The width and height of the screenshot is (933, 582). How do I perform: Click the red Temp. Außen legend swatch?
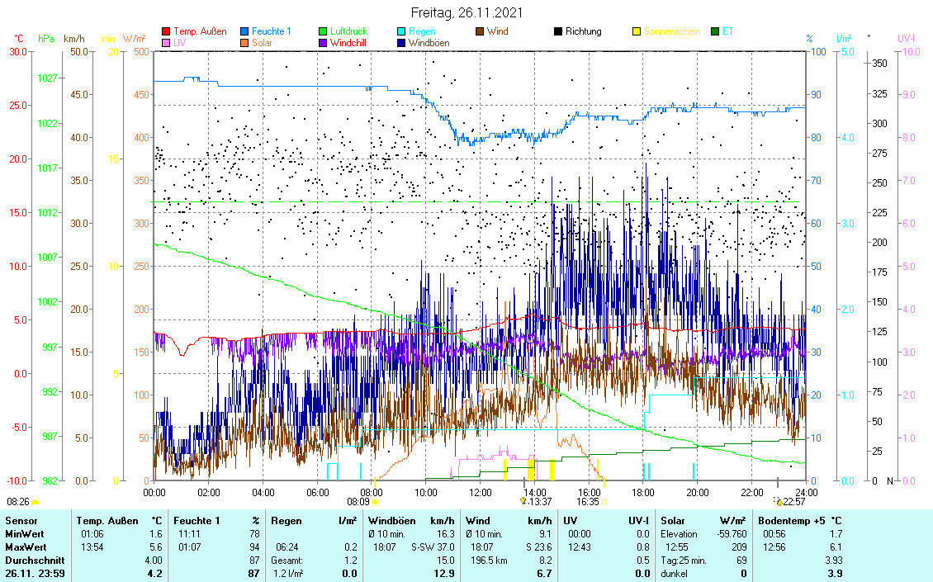166,31
